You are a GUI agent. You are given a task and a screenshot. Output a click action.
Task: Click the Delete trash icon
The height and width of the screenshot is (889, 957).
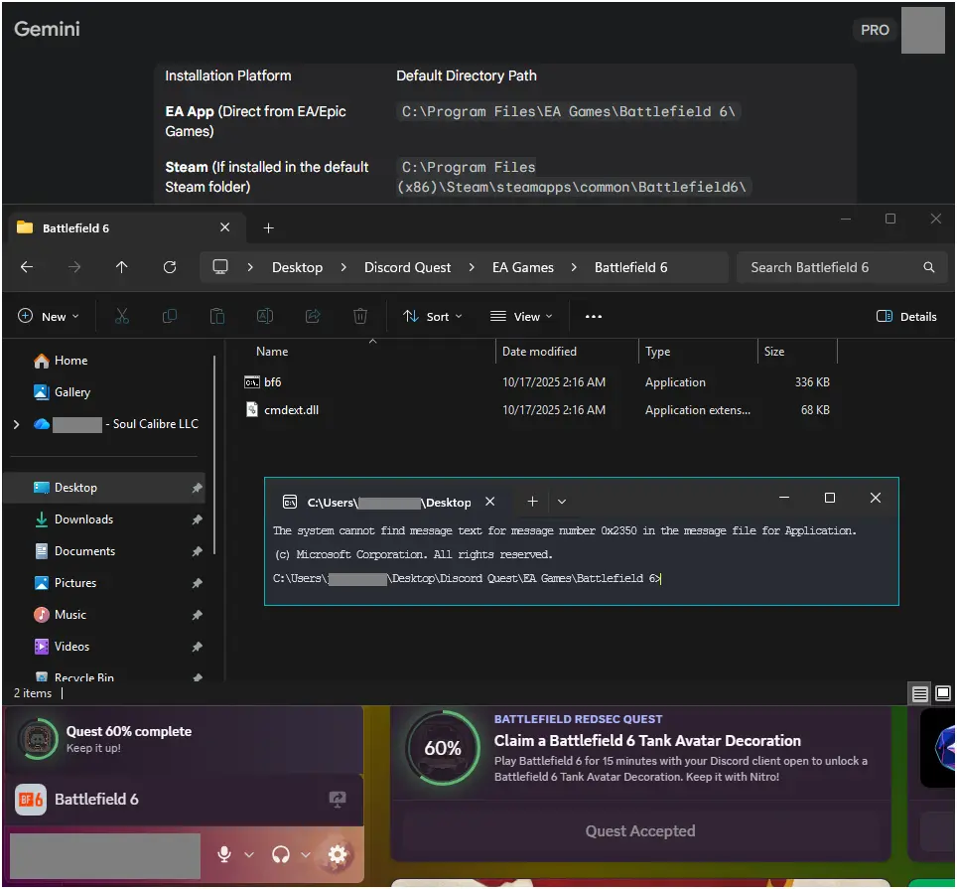coord(360,316)
